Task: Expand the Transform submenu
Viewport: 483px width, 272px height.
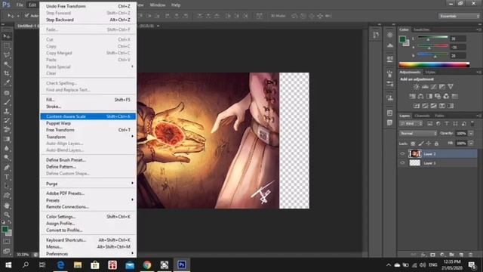Action: coord(88,137)
